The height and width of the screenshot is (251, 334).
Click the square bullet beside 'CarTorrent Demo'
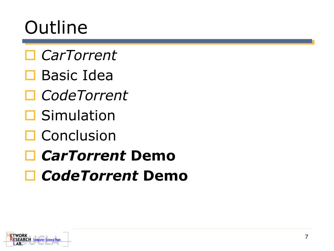click(x=30, y=156)
